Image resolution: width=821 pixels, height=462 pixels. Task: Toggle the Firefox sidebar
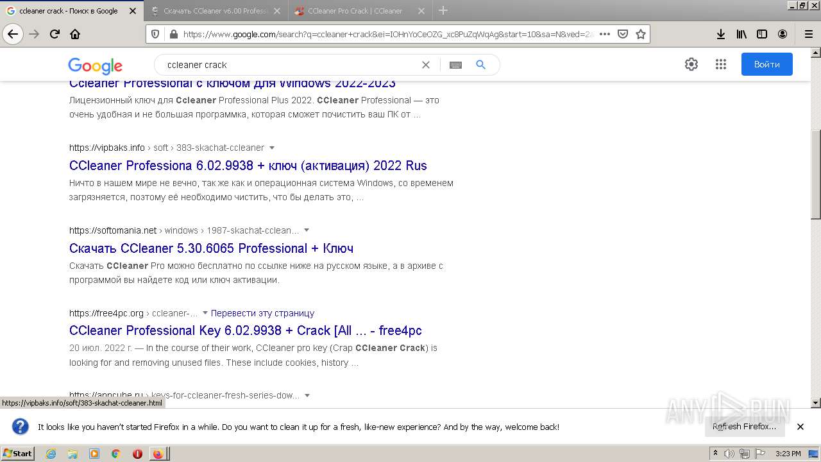762,34
